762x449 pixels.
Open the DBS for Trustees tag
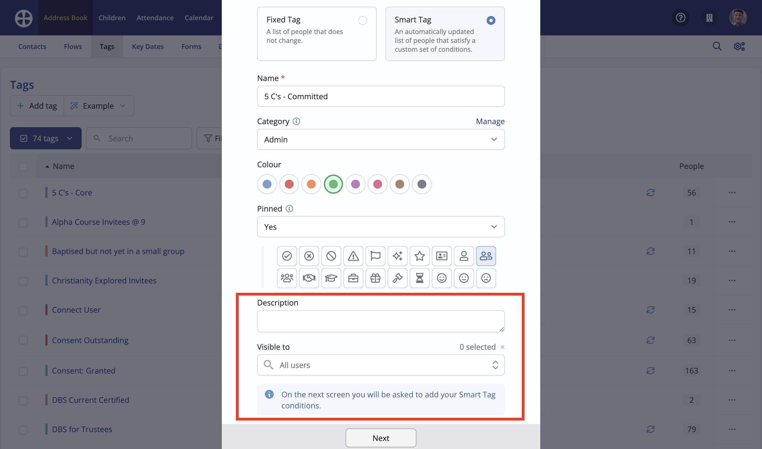82,429
